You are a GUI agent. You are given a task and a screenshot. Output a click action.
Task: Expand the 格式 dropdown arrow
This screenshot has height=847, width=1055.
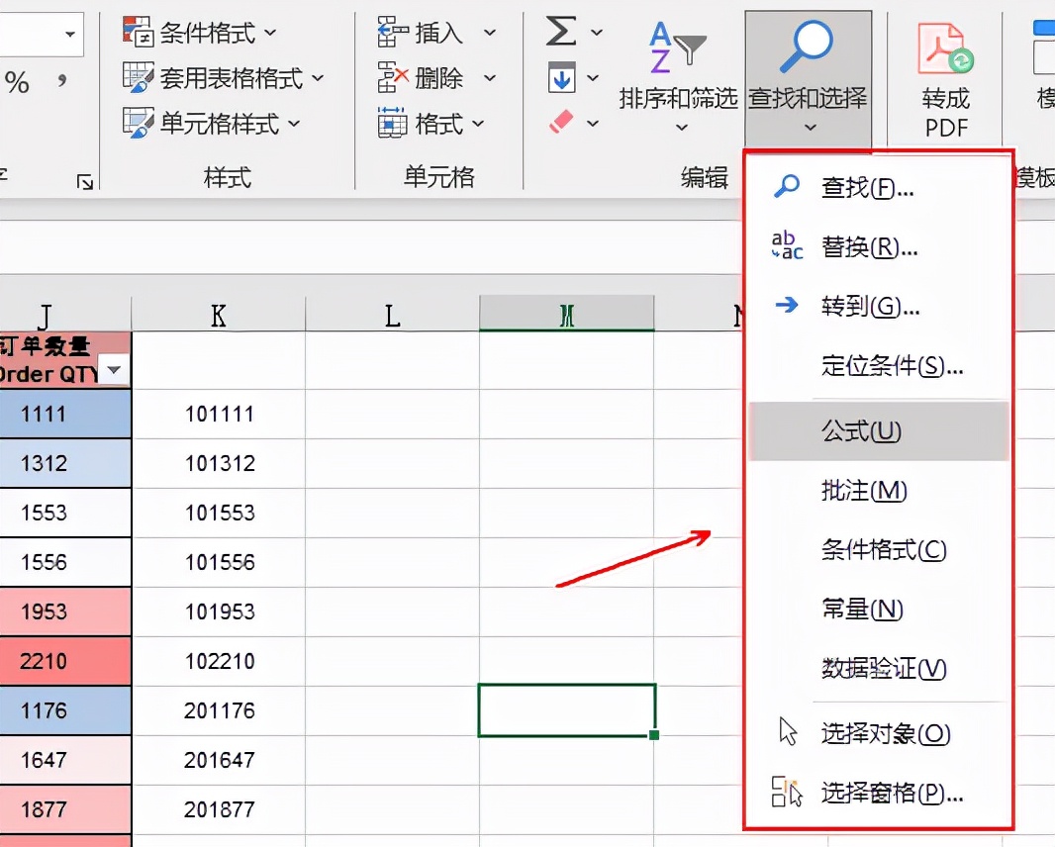pyautogui.click(x=478, y=124)
